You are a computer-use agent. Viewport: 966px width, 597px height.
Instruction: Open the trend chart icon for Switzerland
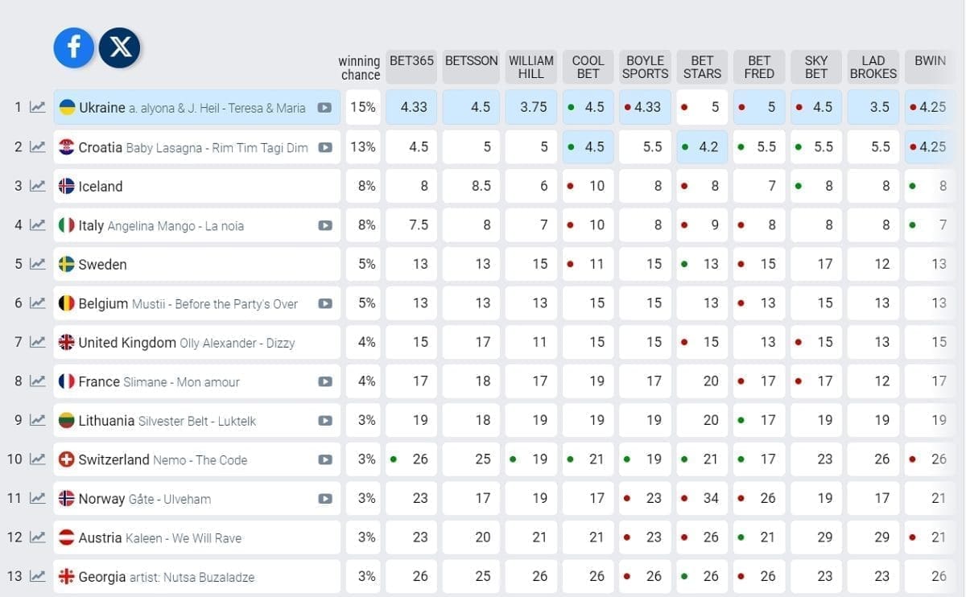click(x=38, y=459)
